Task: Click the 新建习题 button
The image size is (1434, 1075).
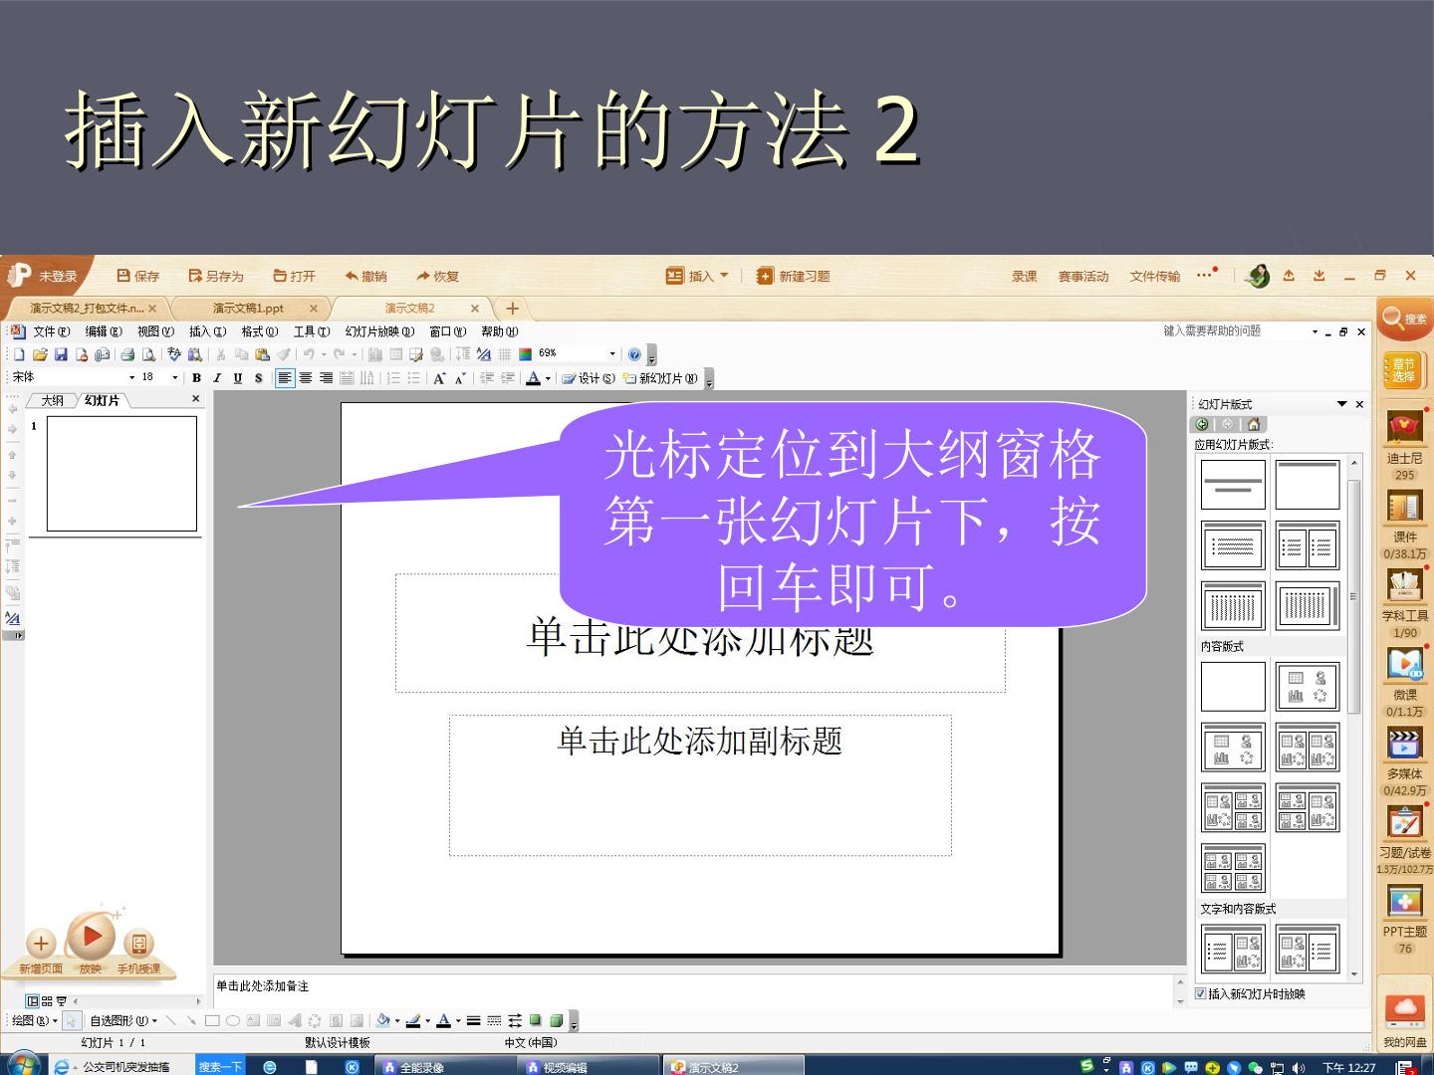Action: click(793, 276)
